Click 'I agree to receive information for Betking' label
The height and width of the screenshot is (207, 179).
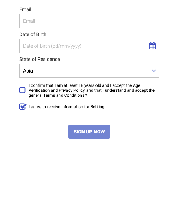coord(66,107)
